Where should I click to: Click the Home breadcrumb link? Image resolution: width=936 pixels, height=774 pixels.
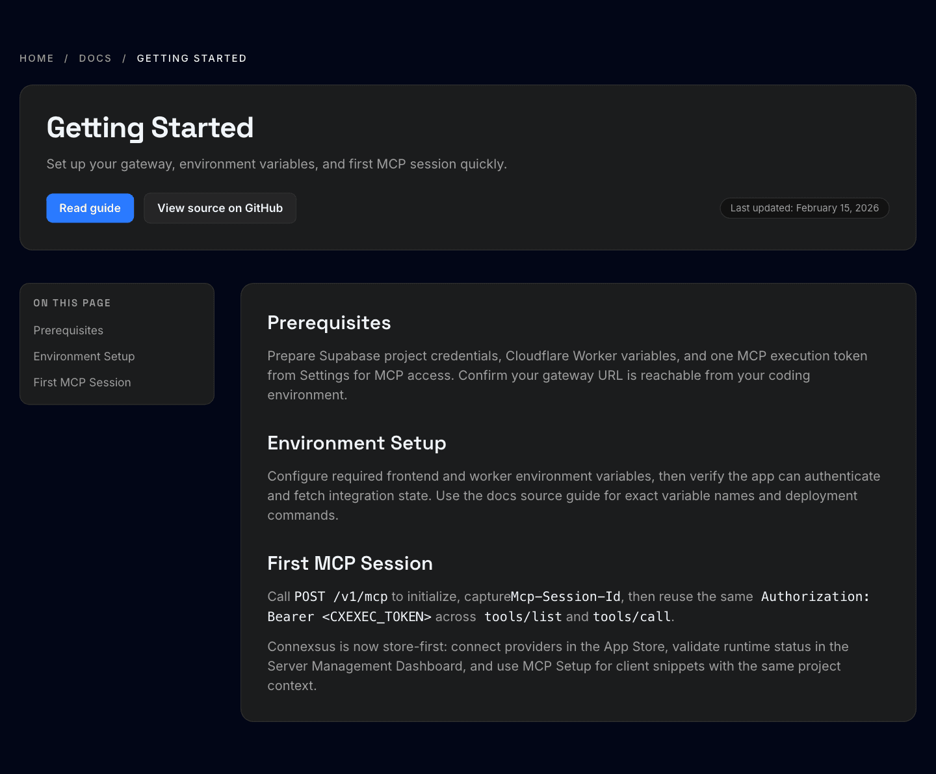click(x=36, y=59)
